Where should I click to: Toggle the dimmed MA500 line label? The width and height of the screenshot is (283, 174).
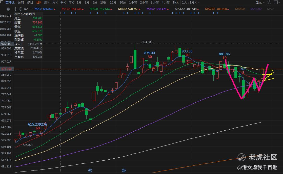(x=240, y=9)
